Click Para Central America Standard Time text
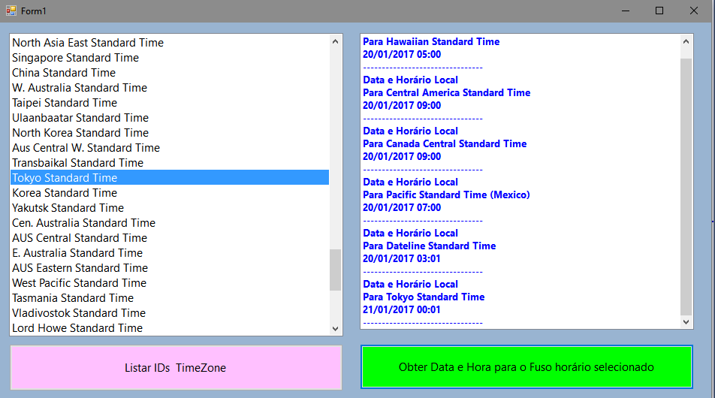 coord(446,92)
